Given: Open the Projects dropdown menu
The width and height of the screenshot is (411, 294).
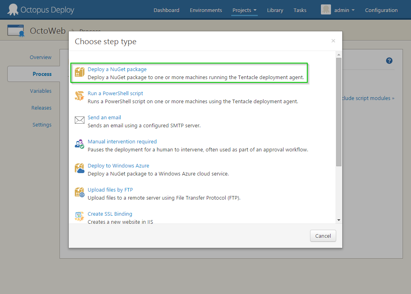Looking at the screenshot, I should [x=244, y=10].
